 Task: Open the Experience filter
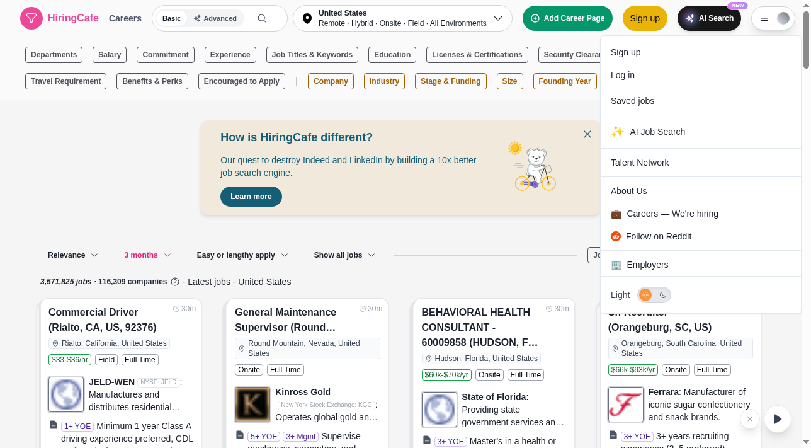point(230,55)
